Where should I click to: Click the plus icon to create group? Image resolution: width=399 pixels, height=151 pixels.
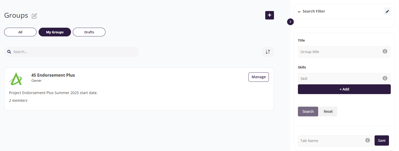(269, 15)
